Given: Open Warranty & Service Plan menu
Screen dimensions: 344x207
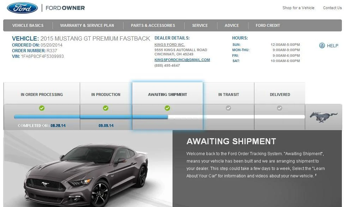Looking at the screenshot, I should pos(87,25).
